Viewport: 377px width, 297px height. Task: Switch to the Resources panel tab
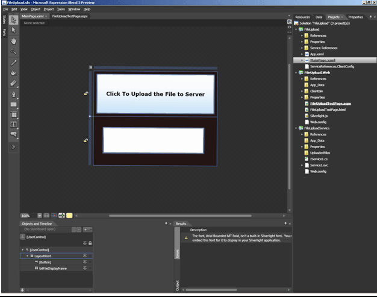click(x=302, y=17)
